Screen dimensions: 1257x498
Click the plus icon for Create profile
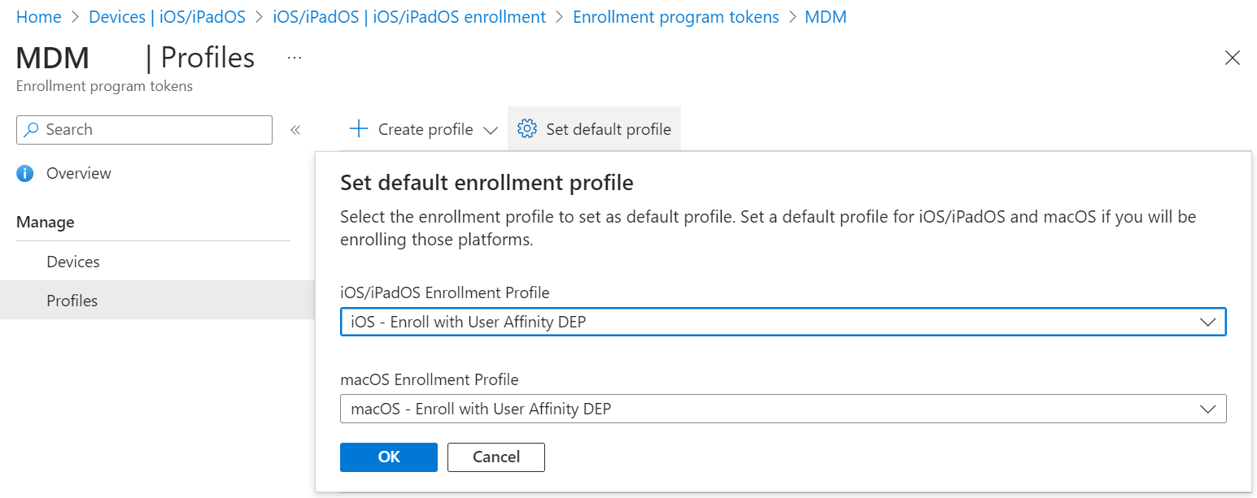[358, 129]
